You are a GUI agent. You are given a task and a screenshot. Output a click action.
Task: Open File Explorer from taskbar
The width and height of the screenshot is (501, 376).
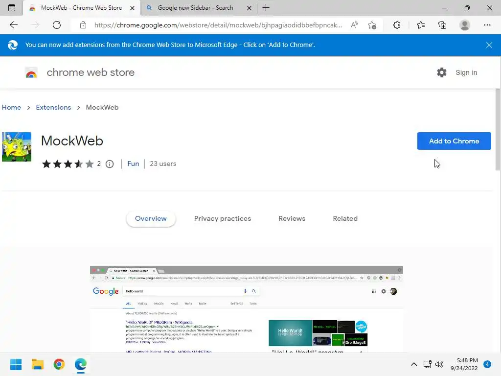click(37, 364)
